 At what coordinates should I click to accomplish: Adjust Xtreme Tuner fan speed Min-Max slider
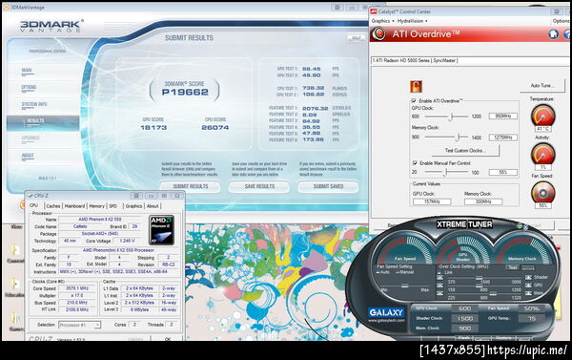coord(404,286)
